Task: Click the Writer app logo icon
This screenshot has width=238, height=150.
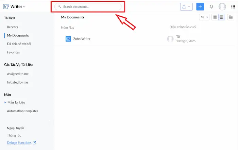Action: 6,6
